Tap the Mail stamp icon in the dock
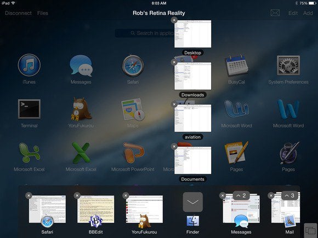 coord(289,222)
